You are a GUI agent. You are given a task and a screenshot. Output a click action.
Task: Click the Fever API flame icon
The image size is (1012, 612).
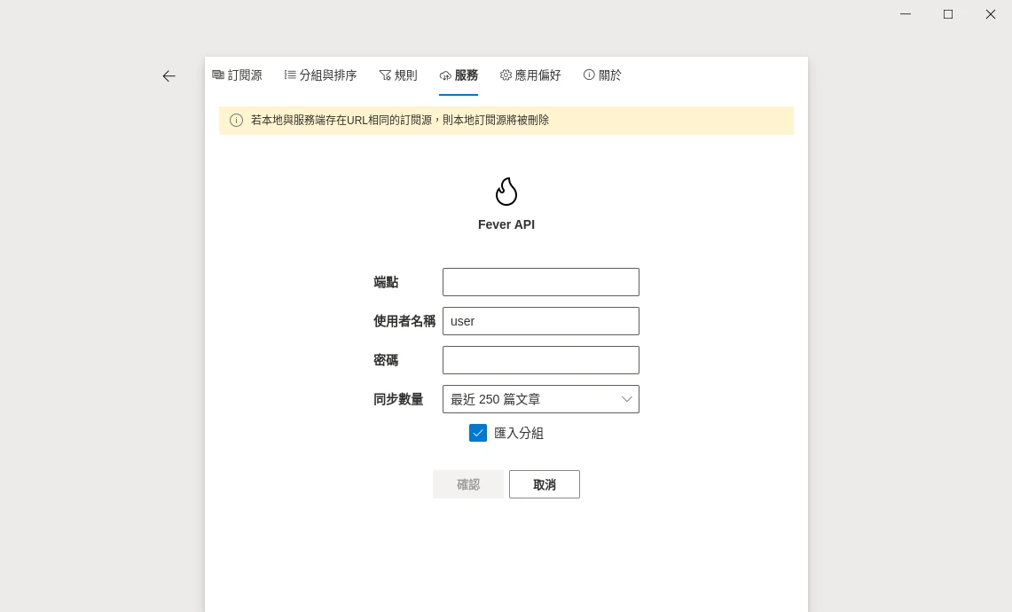click(x=506, y=191)
